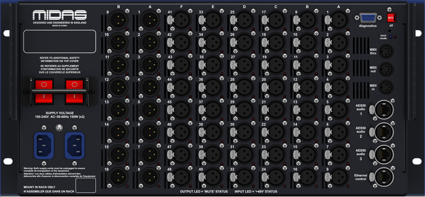This screenshot has height=197, width=425.
Task: Select male output XLR connector 9
Action: pos(118,20)
